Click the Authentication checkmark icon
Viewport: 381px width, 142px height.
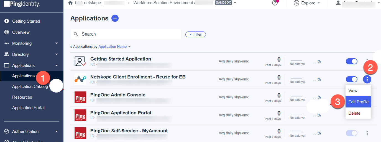tap(7, 132)
